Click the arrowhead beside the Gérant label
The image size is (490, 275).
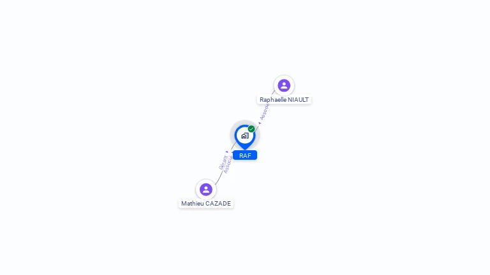coord(227,152)
